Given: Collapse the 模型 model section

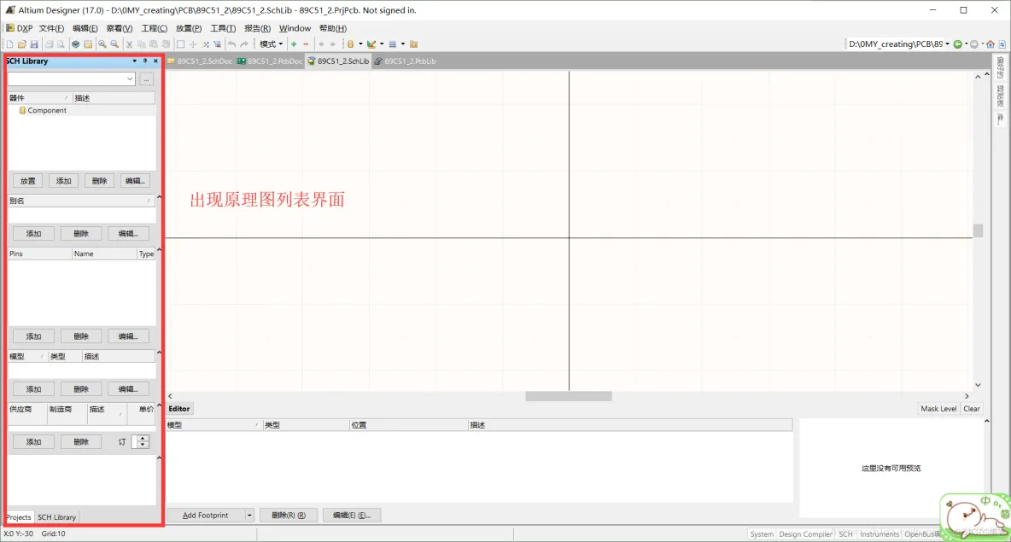Looking at the screenshot, I should (160, 353).
